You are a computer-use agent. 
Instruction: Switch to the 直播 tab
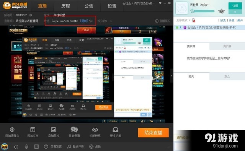[x=42, y=6]
